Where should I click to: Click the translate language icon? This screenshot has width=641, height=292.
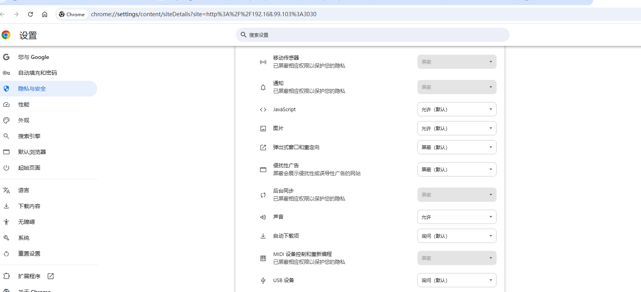[x=6, y=190]
